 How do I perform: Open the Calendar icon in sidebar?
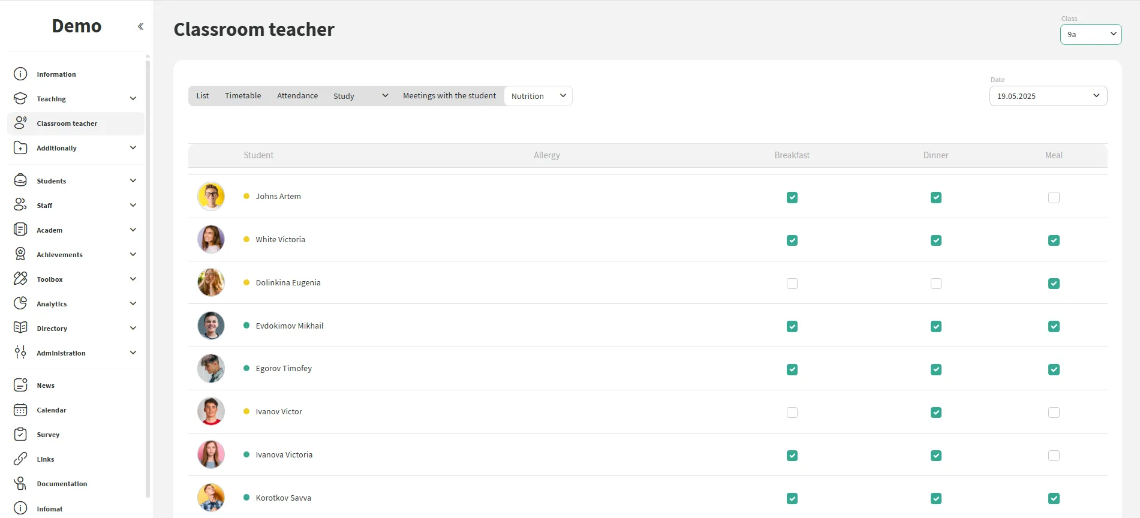coord(20,410)
